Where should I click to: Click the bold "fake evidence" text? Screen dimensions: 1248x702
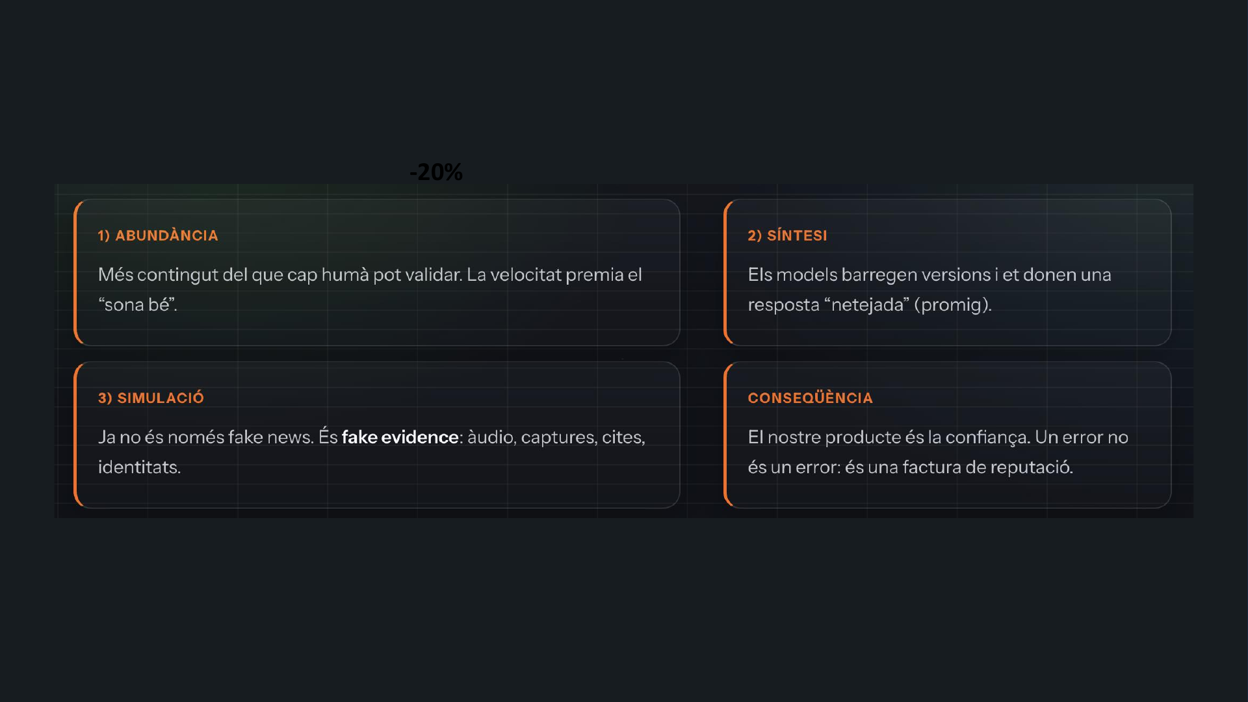pyautogui.click(x=400, y=437)
